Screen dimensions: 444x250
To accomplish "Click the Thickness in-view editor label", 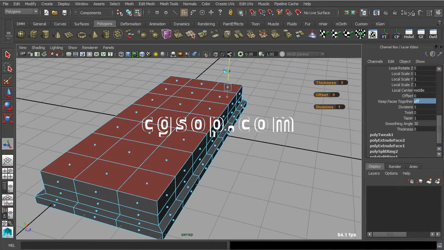I will point(326,83).
